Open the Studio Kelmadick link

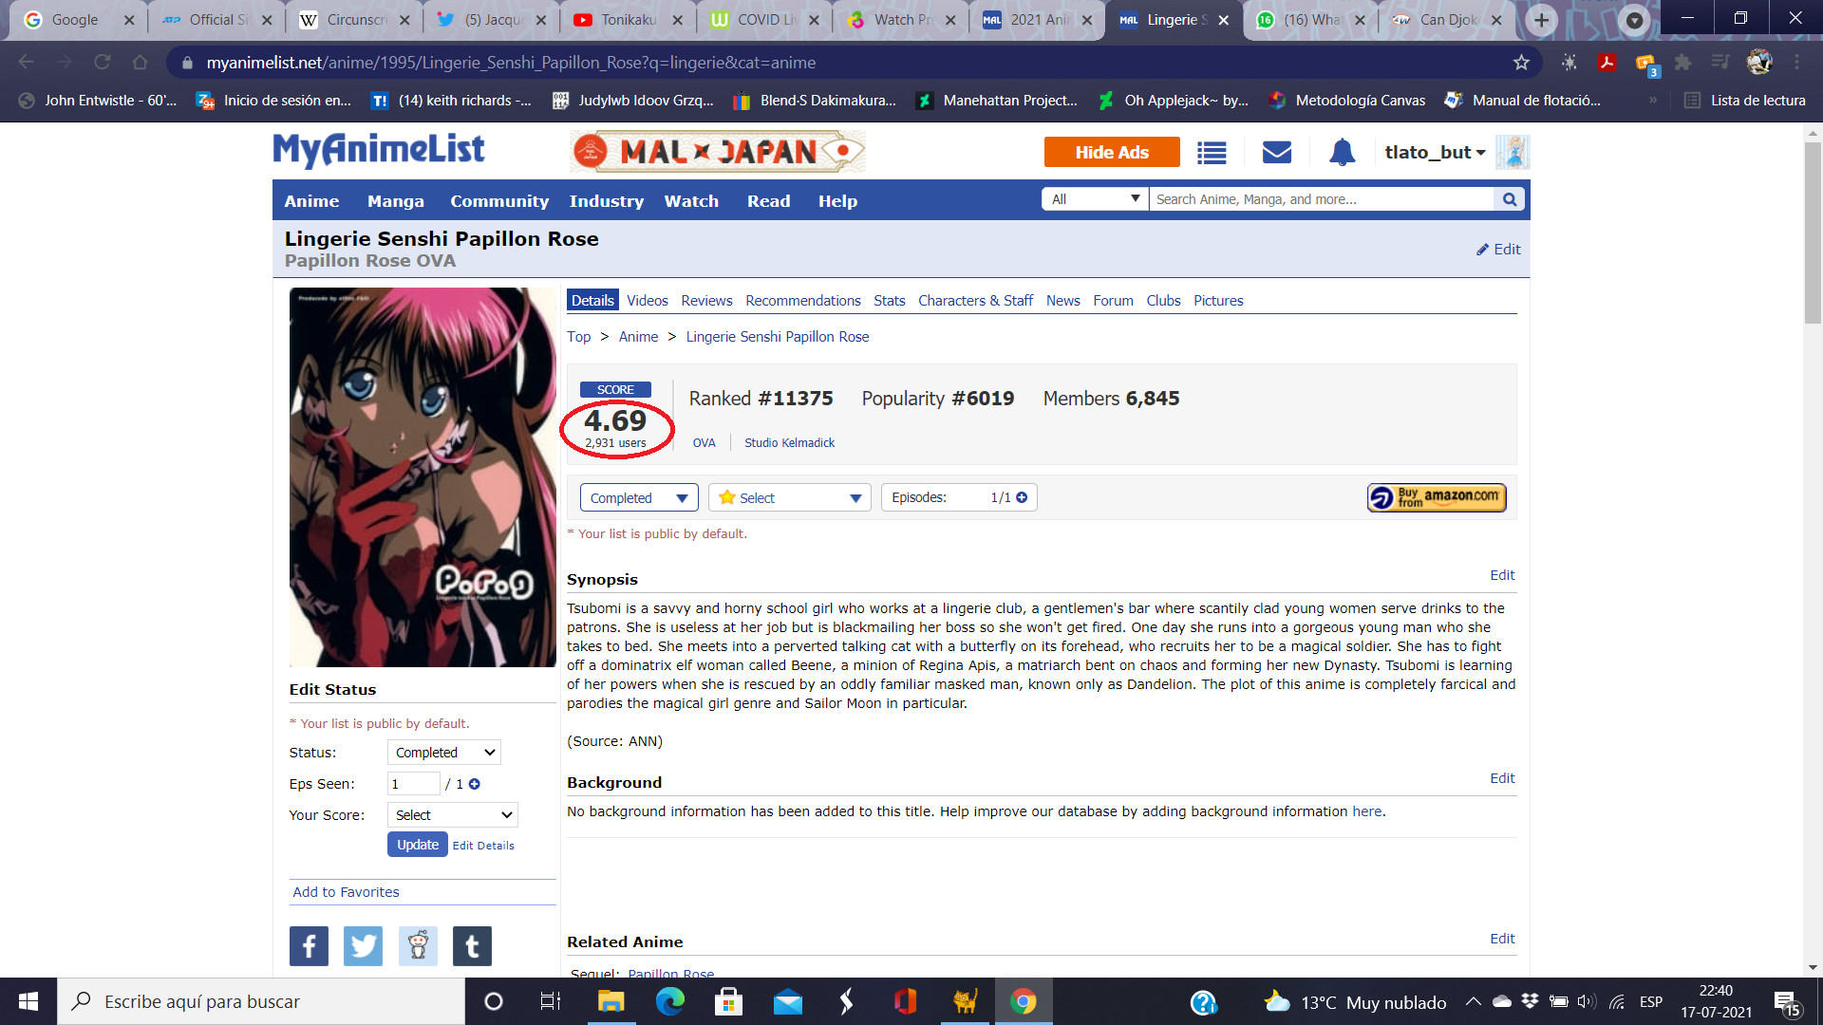point(789,443)
